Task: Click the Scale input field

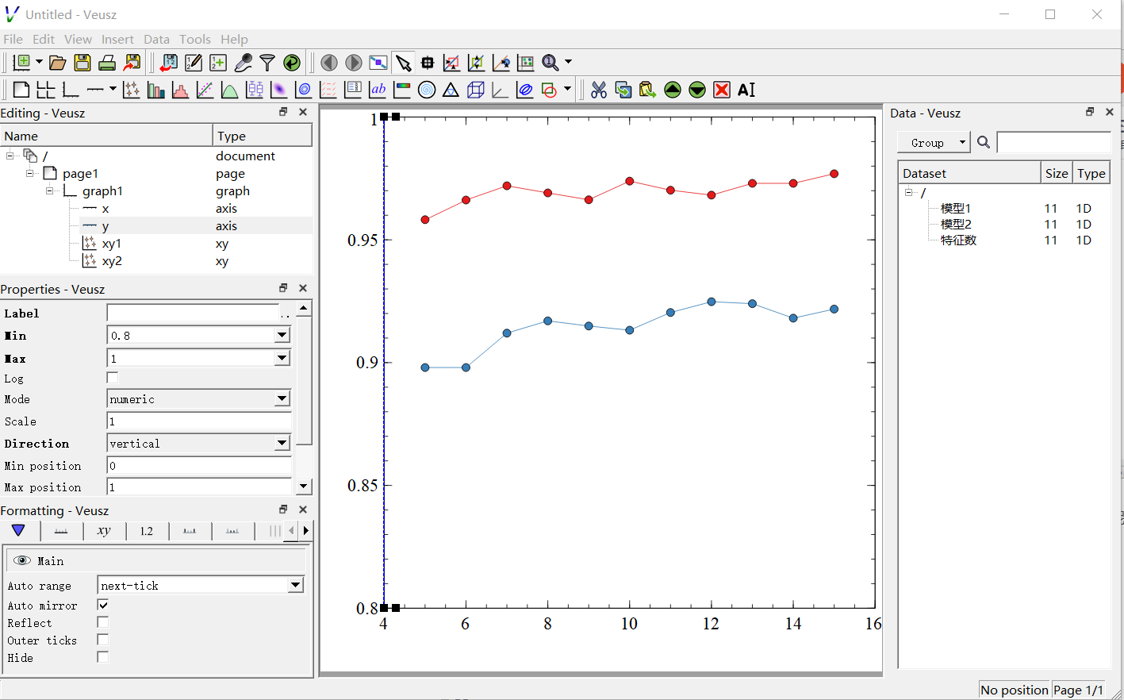Action: pos(199,421)
